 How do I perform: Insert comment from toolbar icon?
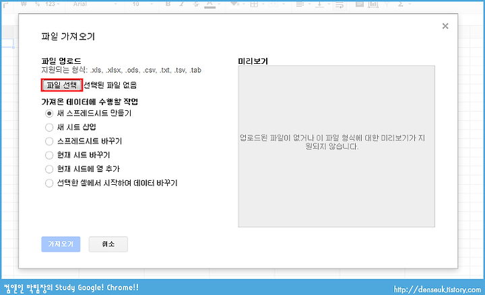tap(360, 4)
